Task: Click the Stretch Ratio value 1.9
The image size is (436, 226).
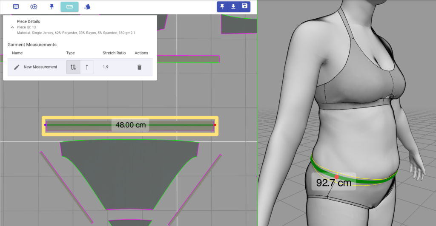Action: pos(106,67)
